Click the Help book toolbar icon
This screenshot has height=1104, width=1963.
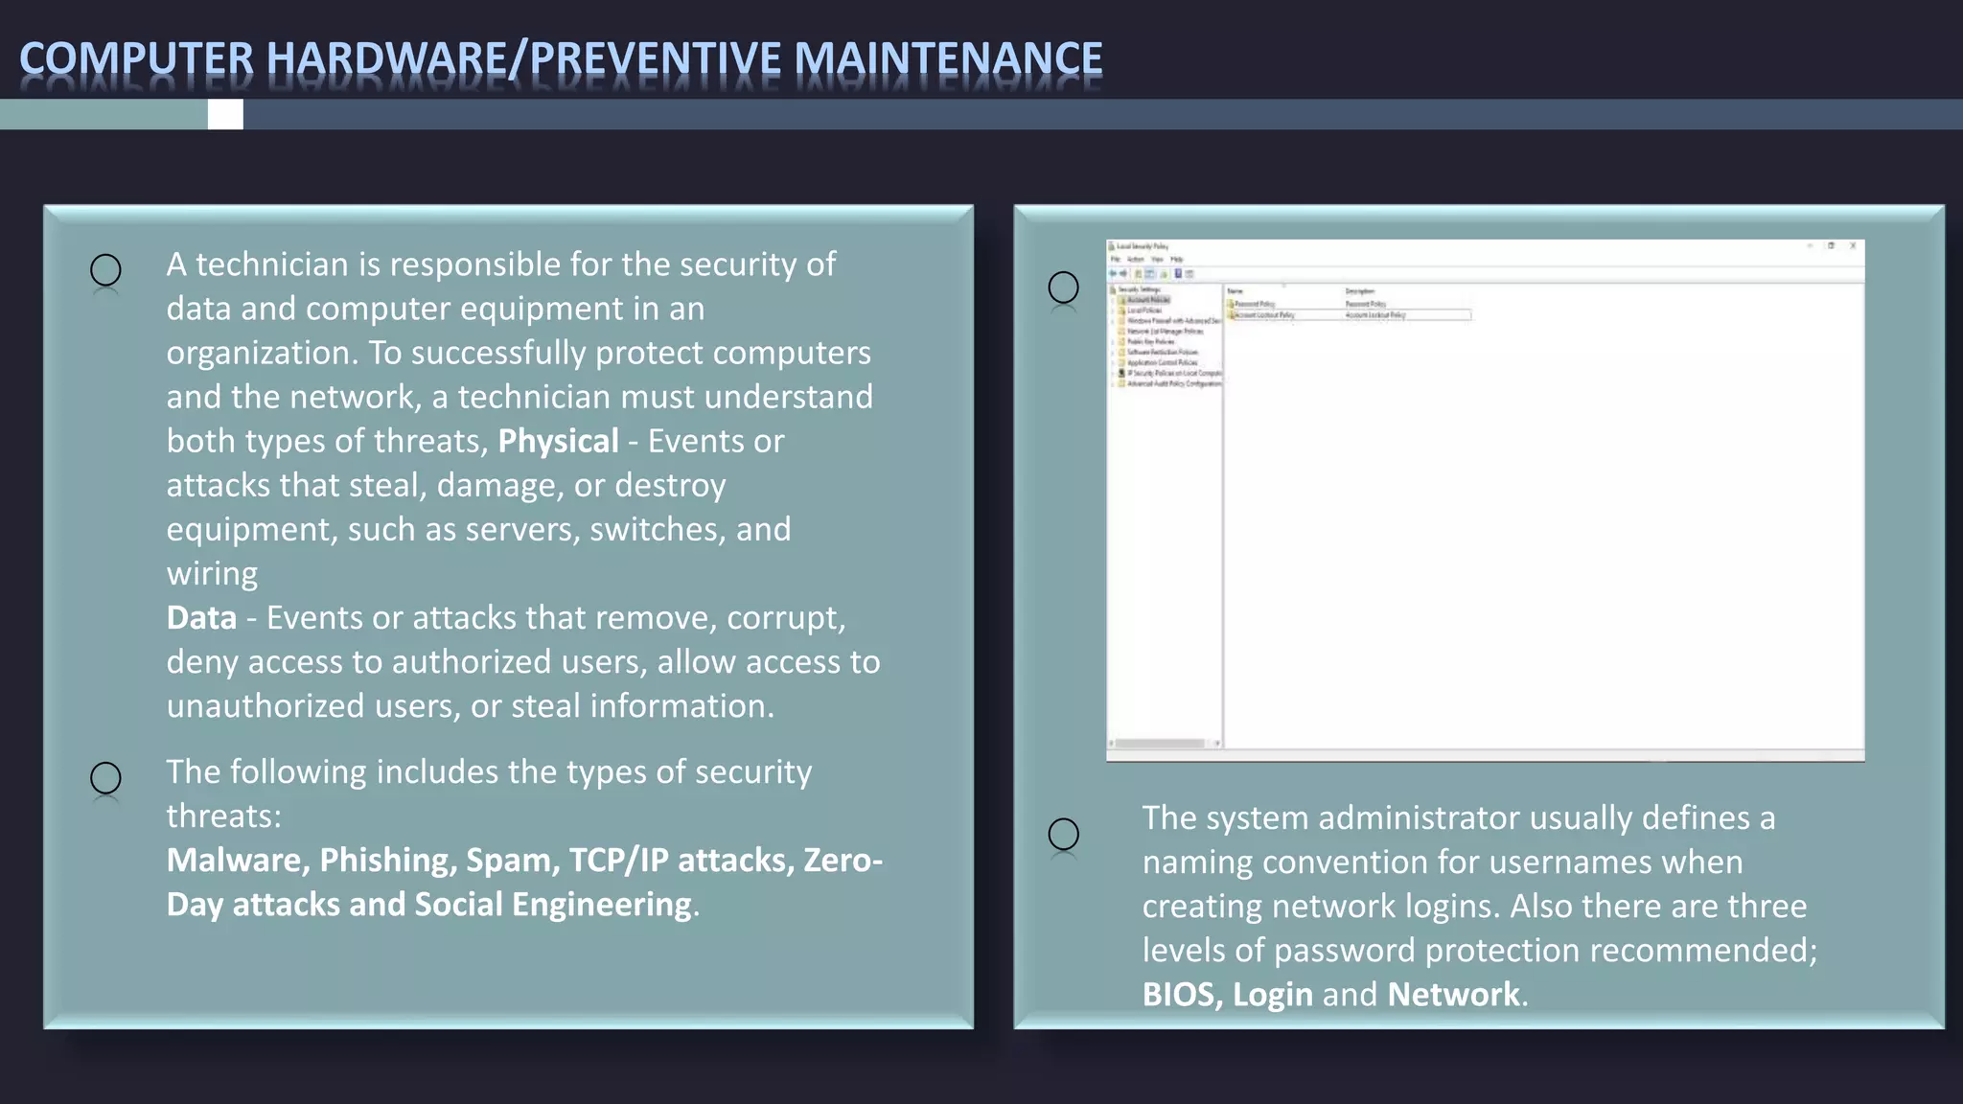1178,273
